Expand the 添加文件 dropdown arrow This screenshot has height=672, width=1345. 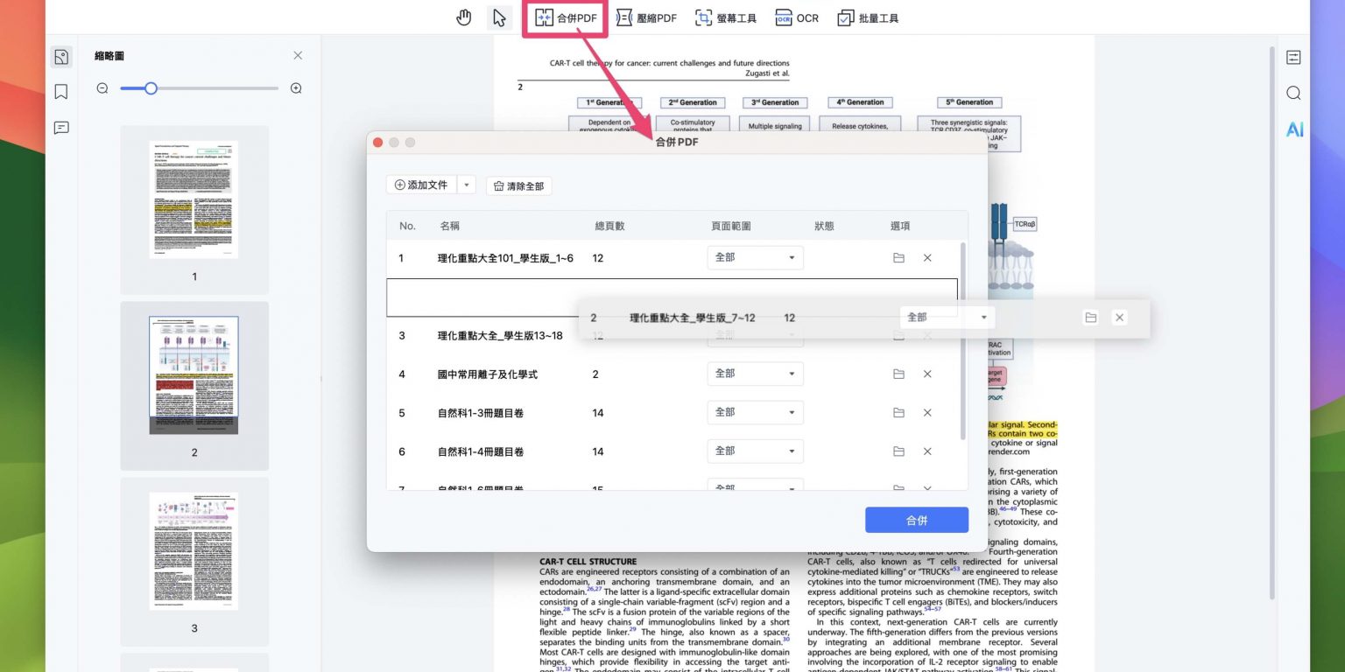[x=467, y=185]
